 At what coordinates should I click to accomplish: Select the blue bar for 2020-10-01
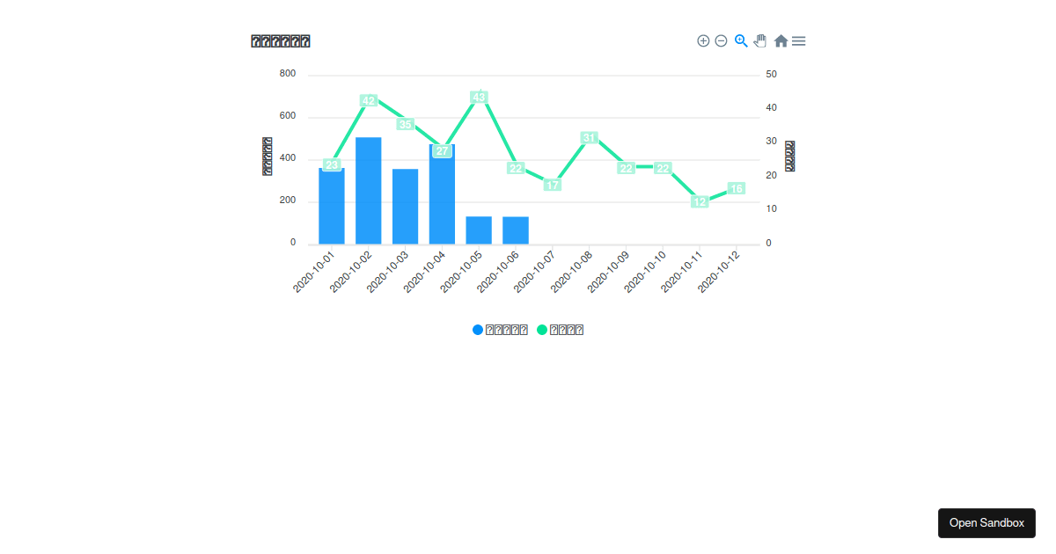(x=332, y=206)
